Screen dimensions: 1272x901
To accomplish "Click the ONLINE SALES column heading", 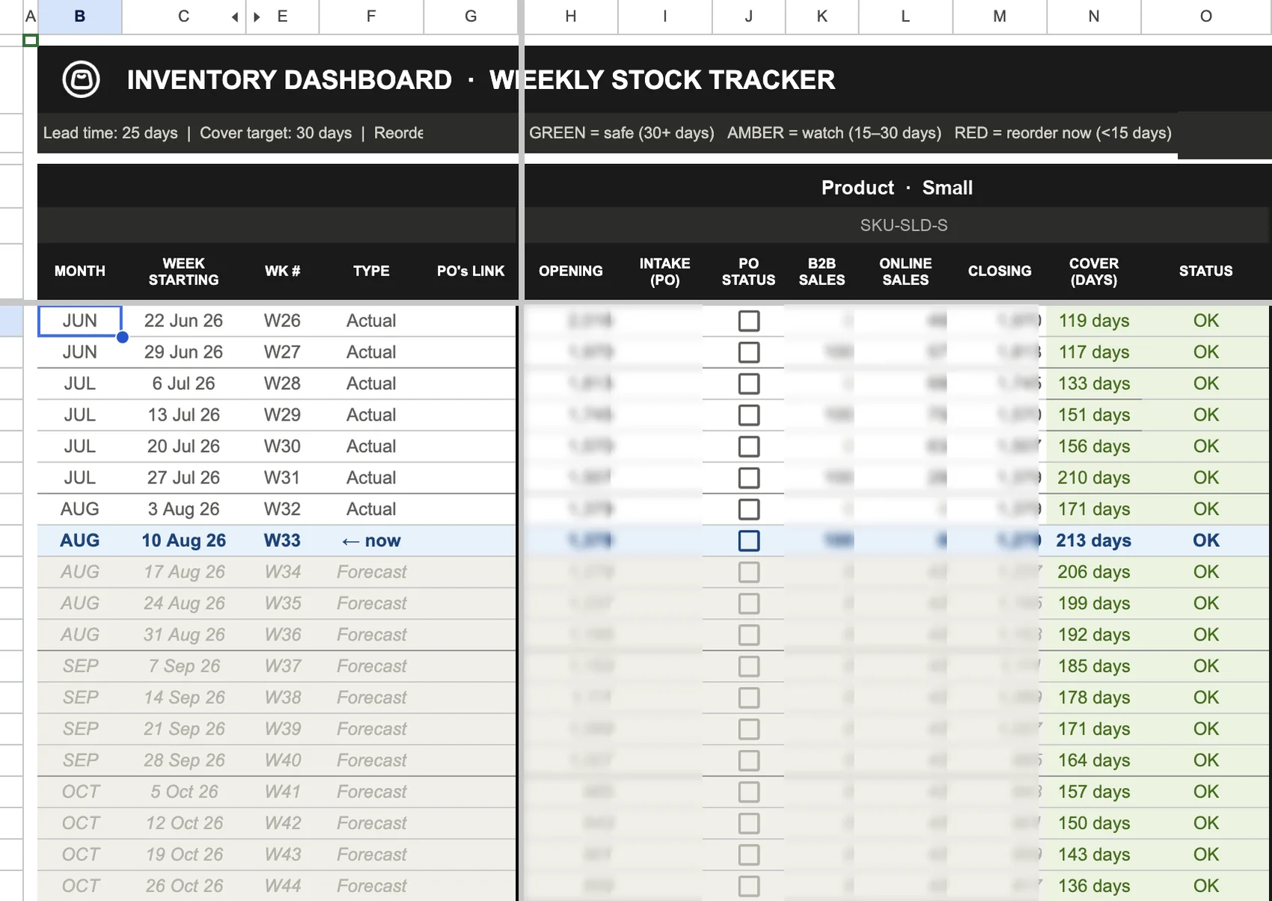I will coord(905,272).
